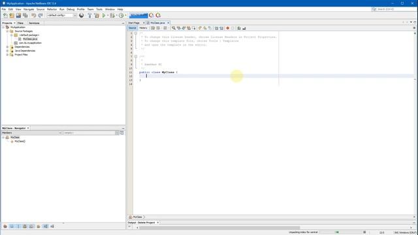Click the Redo toolbar icon
The width and height of the screenshot is (418, 235).
pyautogui.click(x=40, y=16)
